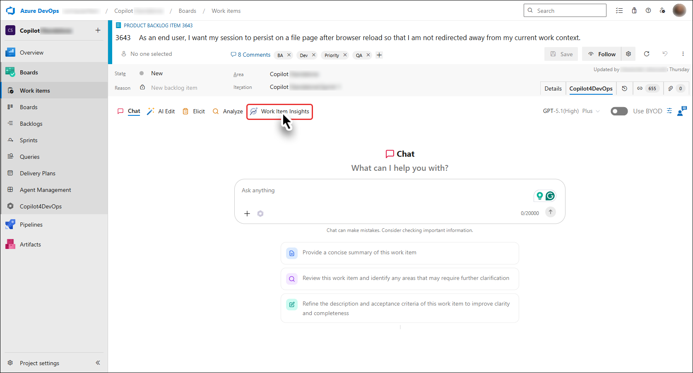Open the Attachments tab showing 0

pyautogui.click(x=676, y=88)
